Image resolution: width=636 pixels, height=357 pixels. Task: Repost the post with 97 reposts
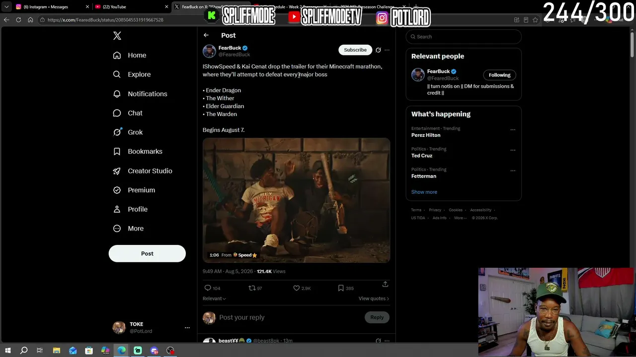[252, 288]
